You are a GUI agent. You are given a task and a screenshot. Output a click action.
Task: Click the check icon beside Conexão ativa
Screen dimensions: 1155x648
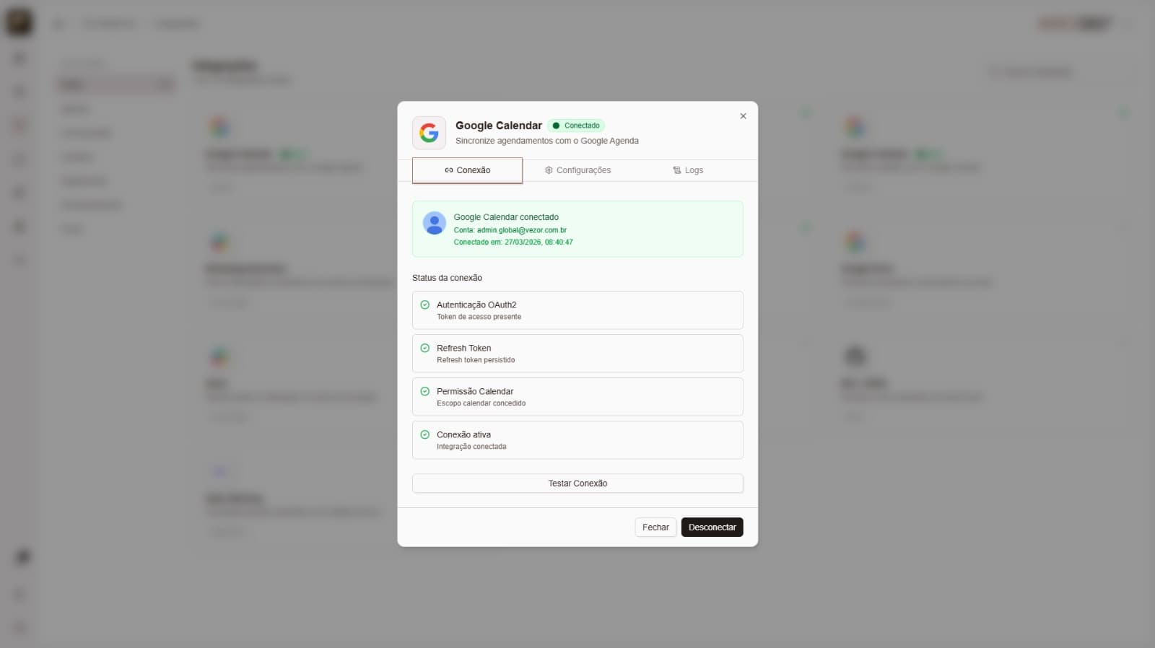coord(425,434)
